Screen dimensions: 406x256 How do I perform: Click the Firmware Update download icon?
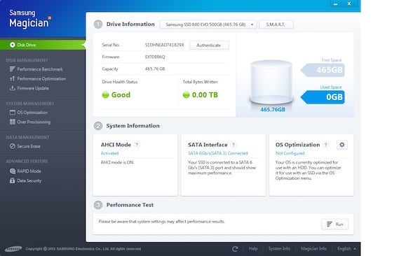[x=12, y=88]
